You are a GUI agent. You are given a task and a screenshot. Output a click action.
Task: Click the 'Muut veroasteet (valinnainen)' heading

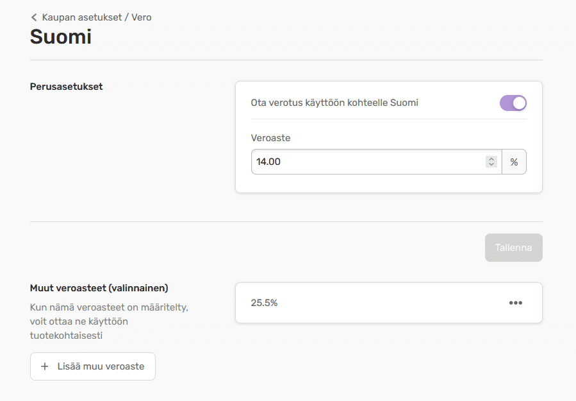[99, 288]
